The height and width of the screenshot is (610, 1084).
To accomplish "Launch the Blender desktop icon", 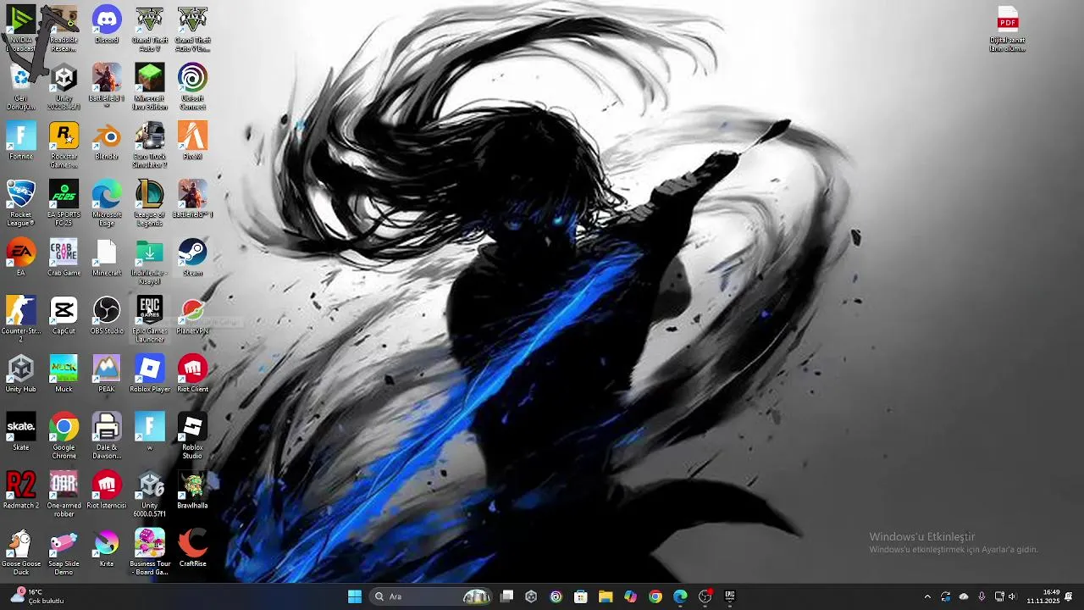I will coord(107,141).
